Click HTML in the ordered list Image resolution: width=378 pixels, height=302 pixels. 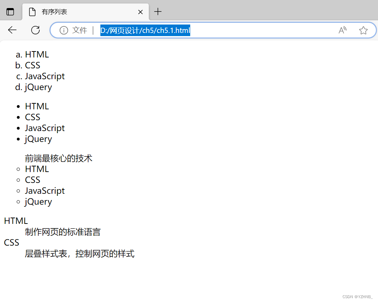point(37,54)
